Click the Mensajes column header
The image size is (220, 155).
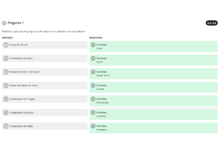pos(7,38)
